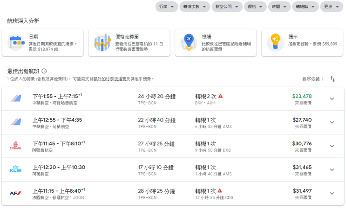Click the Emirates airline logo

point(15,146)
